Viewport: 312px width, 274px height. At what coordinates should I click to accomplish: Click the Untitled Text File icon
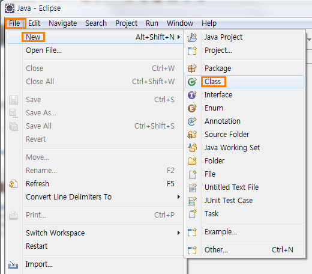193,187
